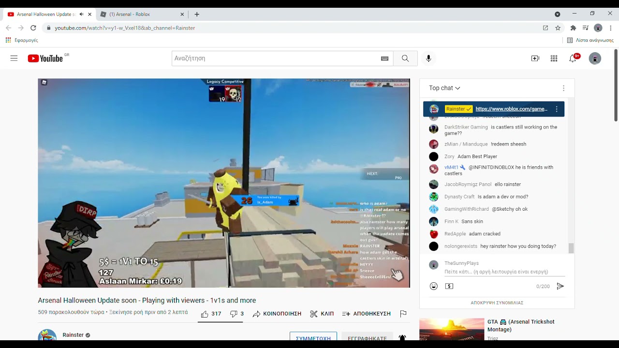This screenshot has width=619, height=348.
Task: Click the live chat scrollbar
Action: coord(571,248)
